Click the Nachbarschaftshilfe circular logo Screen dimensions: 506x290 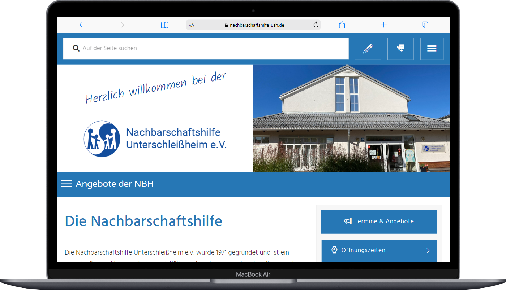(102, 139)
